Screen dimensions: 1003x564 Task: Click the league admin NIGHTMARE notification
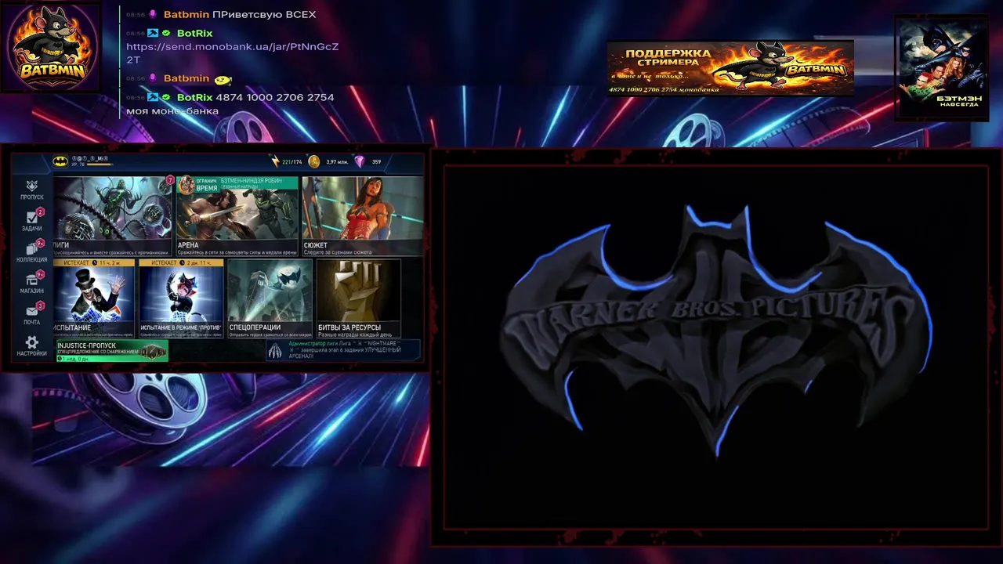click(343, 350)
